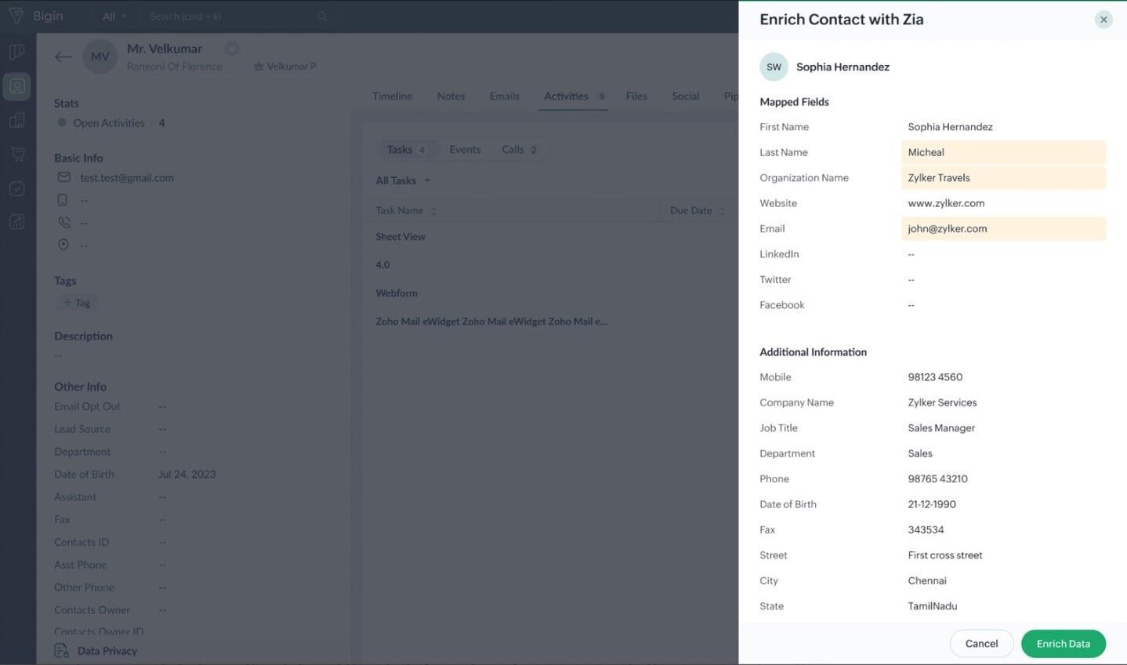Click the Jul 24, 2023 date of birth value
1127x665 pixels.
point(187,474)
